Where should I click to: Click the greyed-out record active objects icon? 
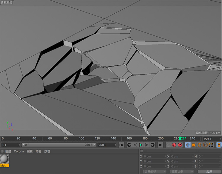tap(168, 145)
